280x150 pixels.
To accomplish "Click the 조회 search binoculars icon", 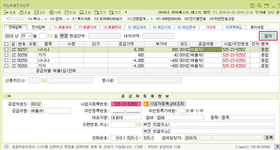I will pos(82,12).
